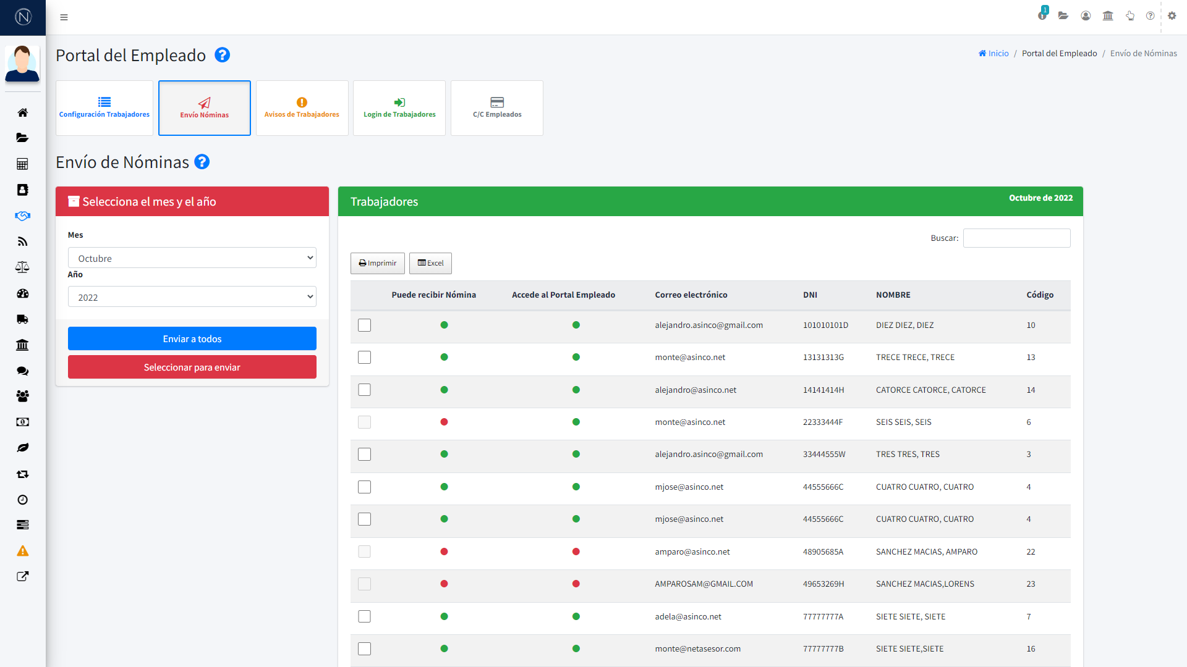The width and height of the screenshot is (1187, 667).
Task: Click the blue help icon beside Portal del Empleado
Action: pyautogui.click(x=222, y=55)
